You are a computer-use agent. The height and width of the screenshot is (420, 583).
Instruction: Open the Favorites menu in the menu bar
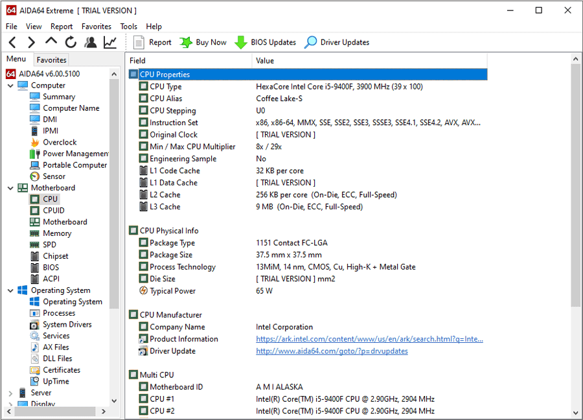point(97,27)
